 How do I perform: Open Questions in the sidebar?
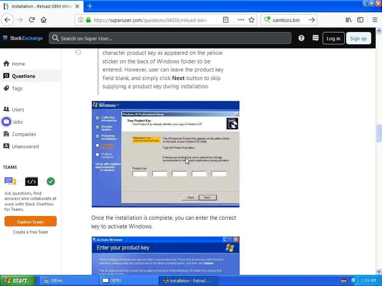pyautogui.click(x=31, y=76)
